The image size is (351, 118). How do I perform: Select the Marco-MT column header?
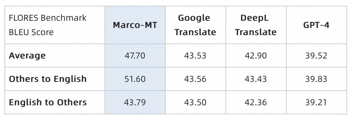135,25
